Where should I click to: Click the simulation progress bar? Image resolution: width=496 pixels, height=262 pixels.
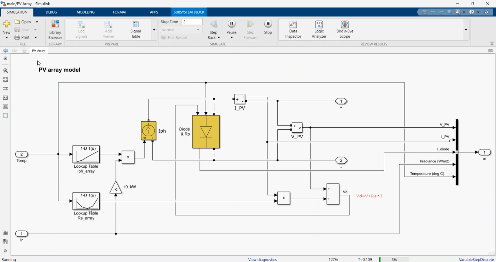(x=394, y=260)
